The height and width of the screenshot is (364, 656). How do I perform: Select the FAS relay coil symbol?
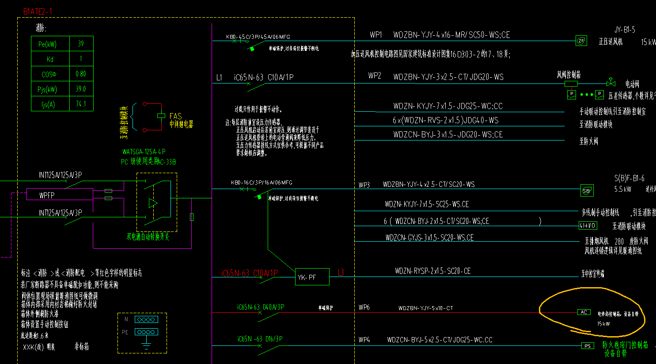pos(161,116)
